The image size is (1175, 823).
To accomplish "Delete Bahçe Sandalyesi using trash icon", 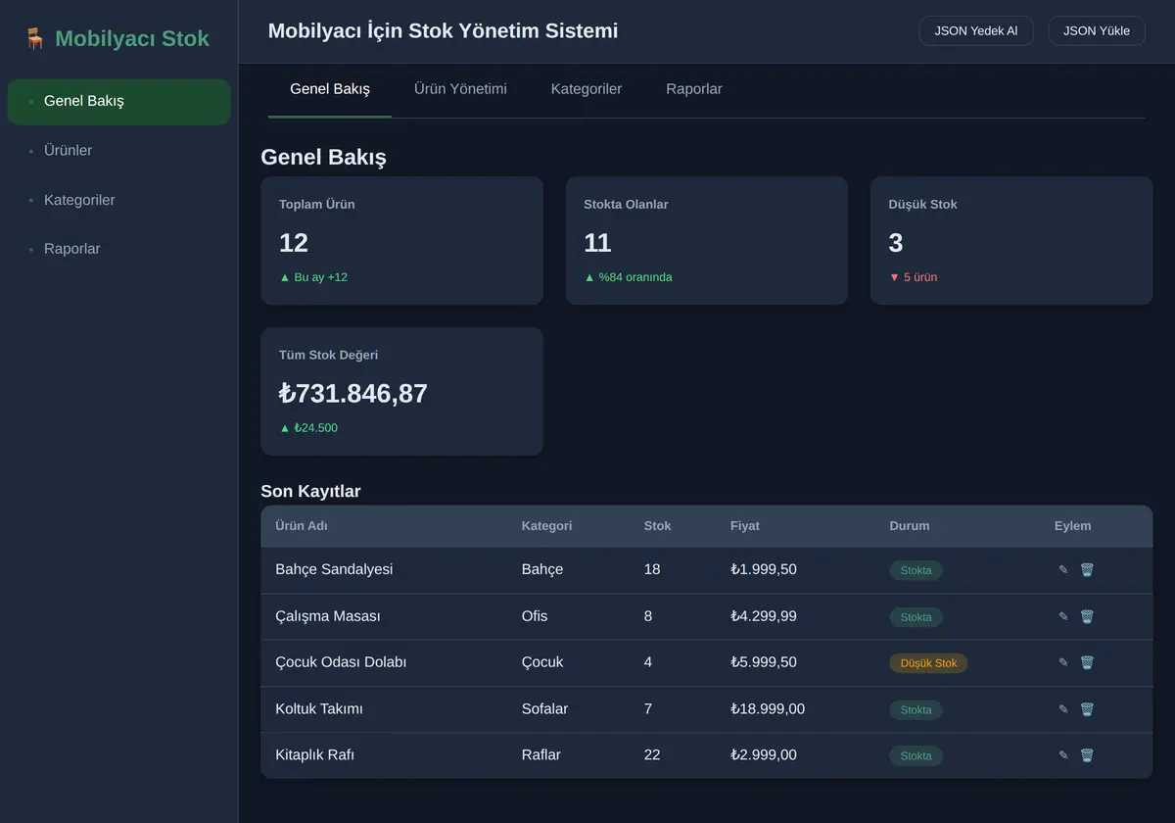I will point(1087,570).
